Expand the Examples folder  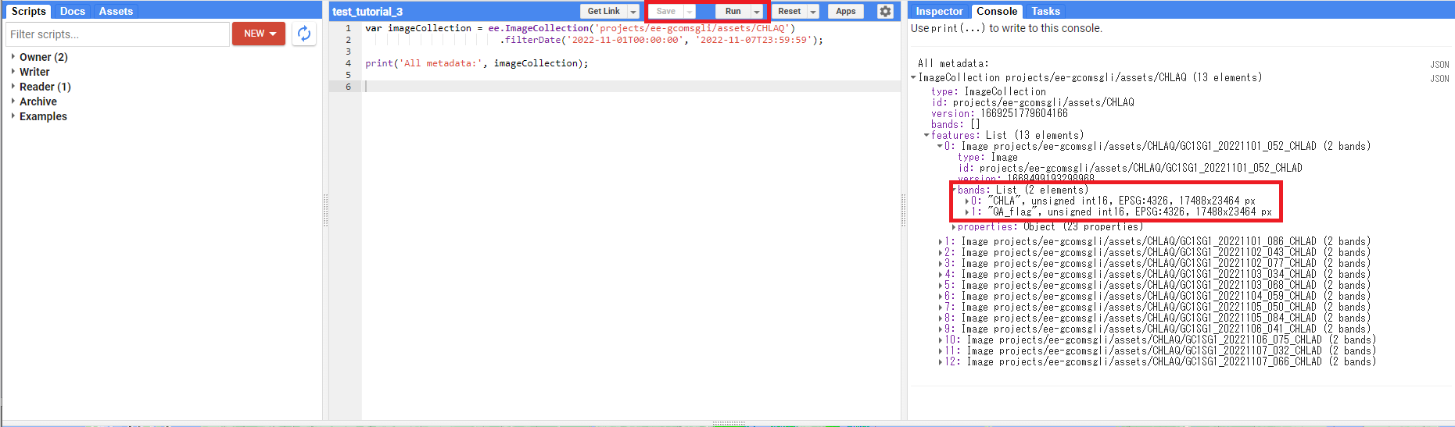pyautogui.click(x=13, y=116)
